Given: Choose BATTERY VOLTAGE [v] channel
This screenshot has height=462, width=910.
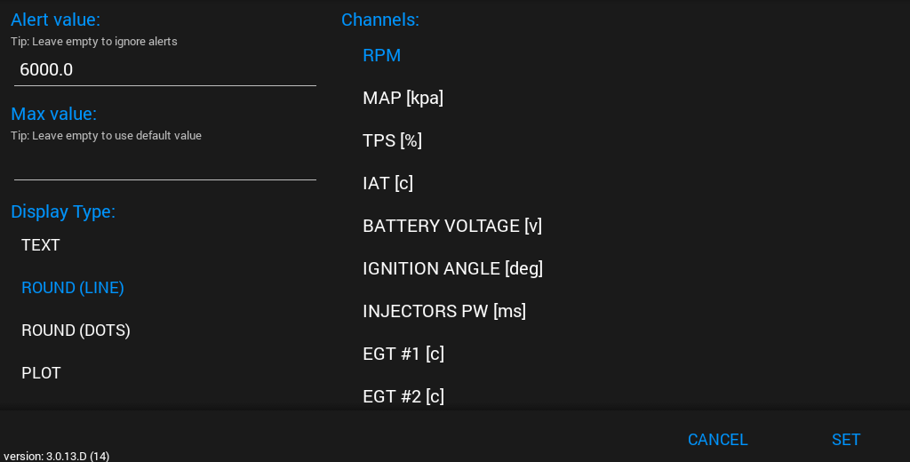Looking at the screenshot, I should (452, 226).
